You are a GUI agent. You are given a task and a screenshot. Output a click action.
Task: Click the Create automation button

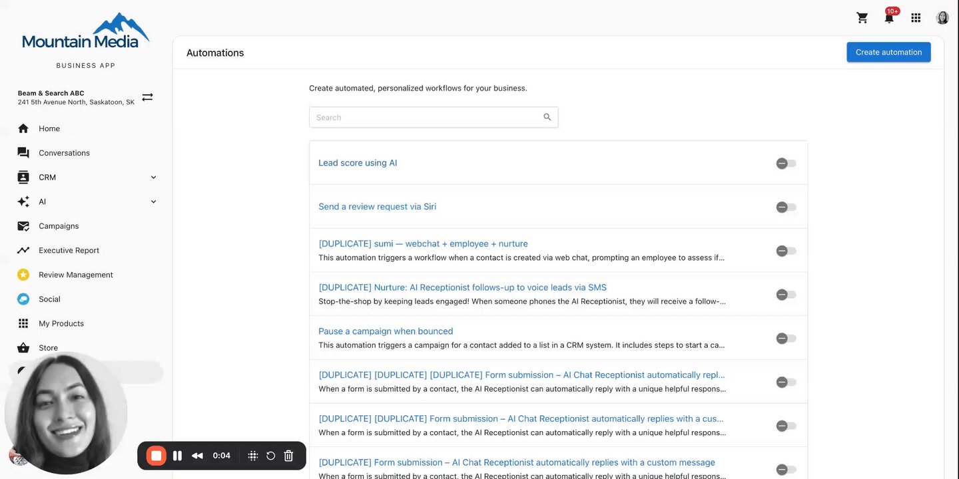coord(888,53)
